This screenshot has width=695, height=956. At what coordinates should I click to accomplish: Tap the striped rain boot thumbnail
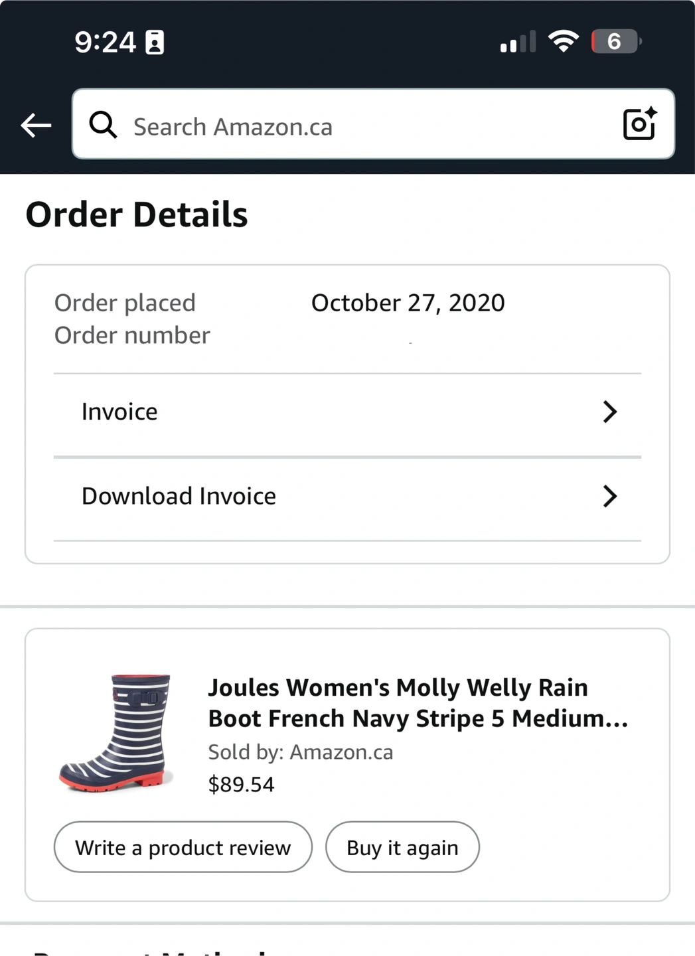pyautogui.click(x=117, y=733)
